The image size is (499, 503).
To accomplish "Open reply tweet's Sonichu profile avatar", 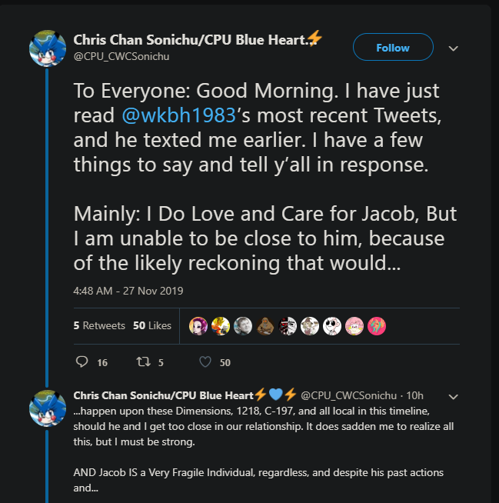I will coord(48,408).
